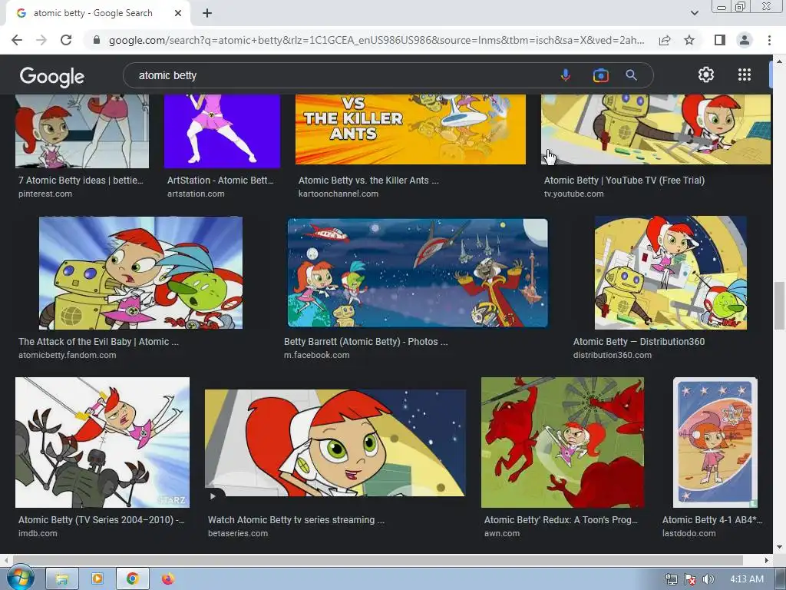Open Chrome three-dot menu
The image size is (786, 590).
[x=769, y=40]
